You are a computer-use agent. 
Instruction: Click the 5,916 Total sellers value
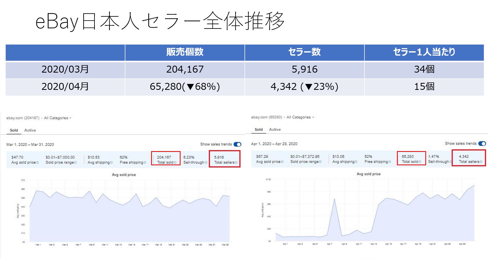point(219,157)
